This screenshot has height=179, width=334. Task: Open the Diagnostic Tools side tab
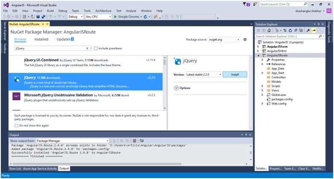329,32
